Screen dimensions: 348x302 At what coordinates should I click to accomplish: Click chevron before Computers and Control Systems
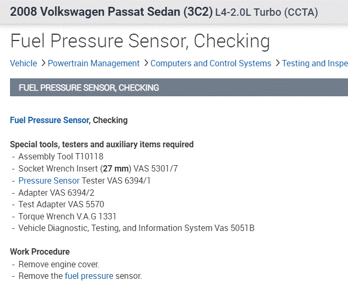pos(145,64)
